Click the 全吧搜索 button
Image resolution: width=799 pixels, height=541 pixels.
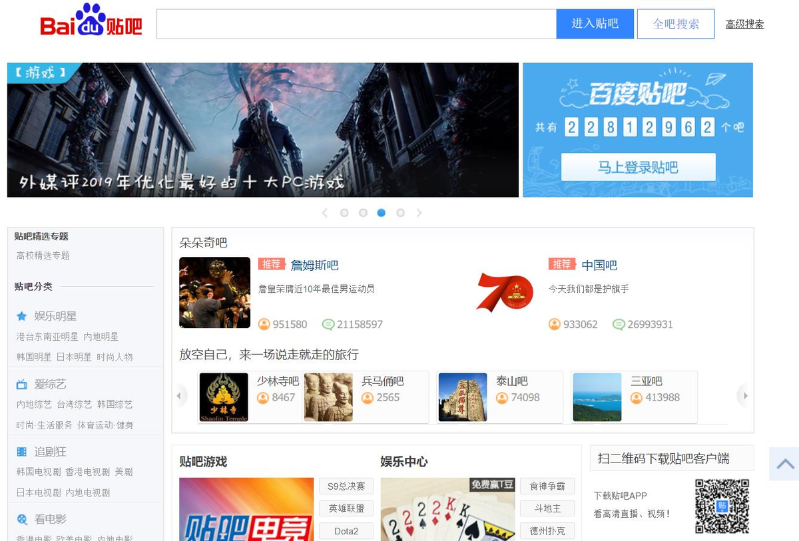tap(676, 24)
